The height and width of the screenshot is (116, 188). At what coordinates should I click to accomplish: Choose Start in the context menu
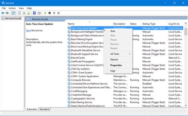point(113,31)
